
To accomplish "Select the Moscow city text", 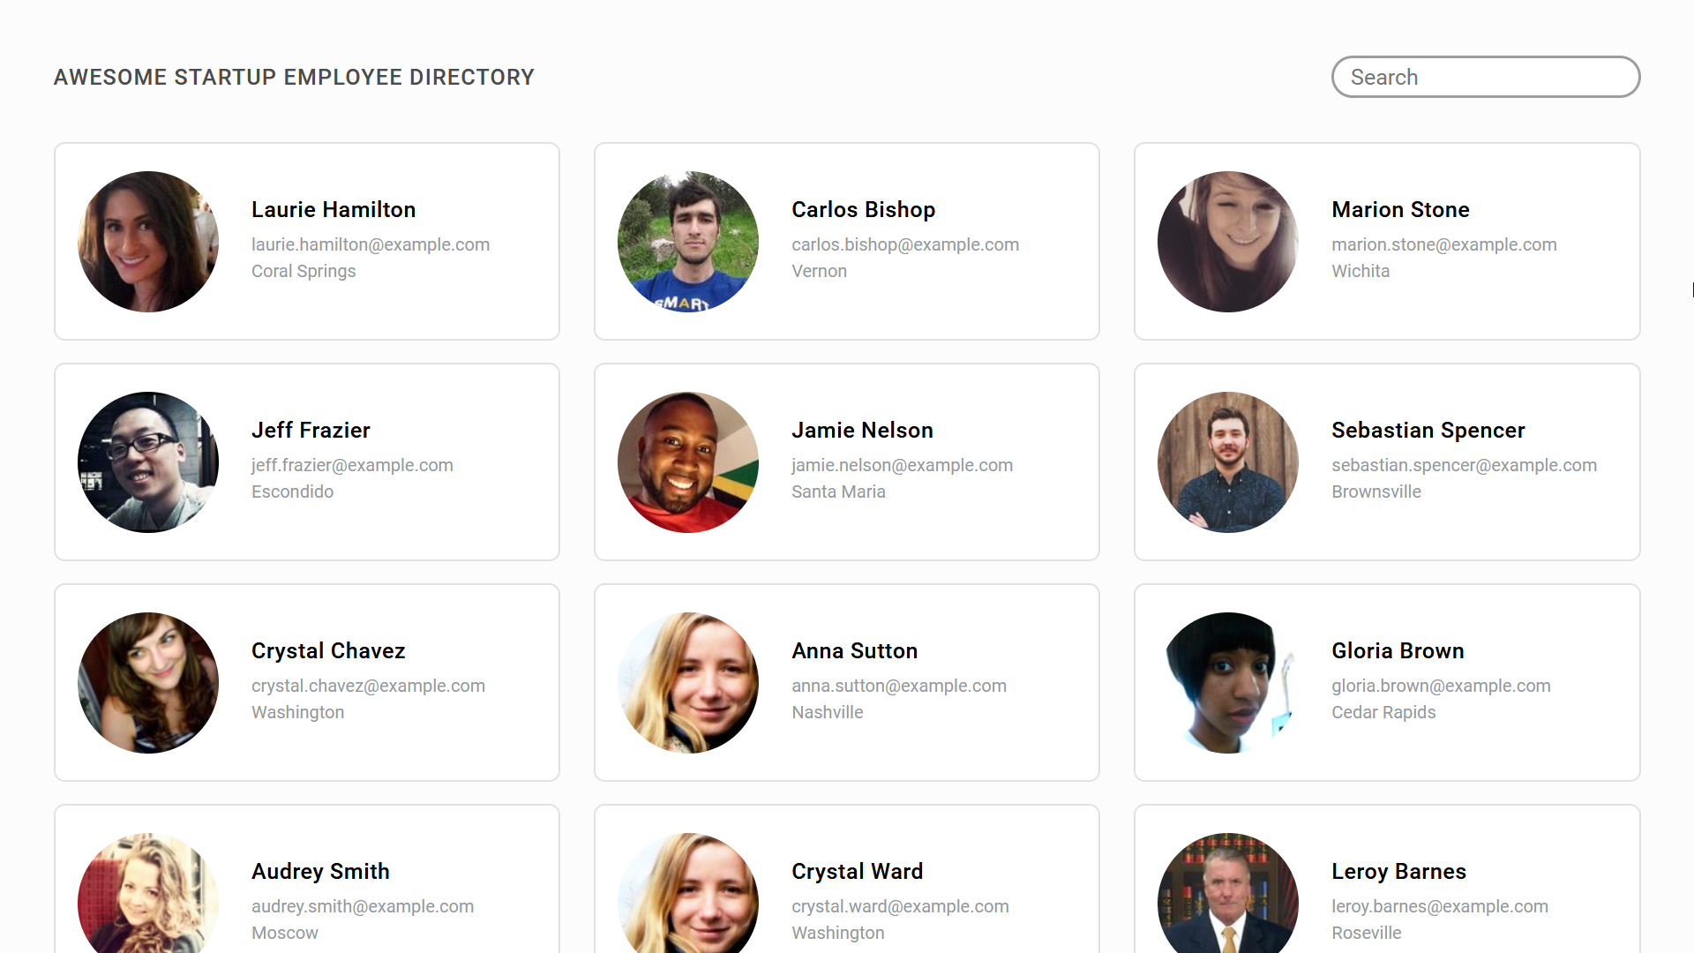I will (284, 933).
